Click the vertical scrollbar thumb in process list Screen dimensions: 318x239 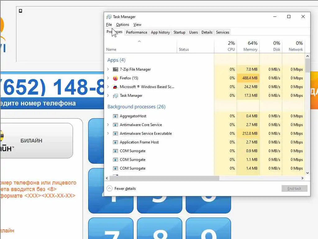307,65
